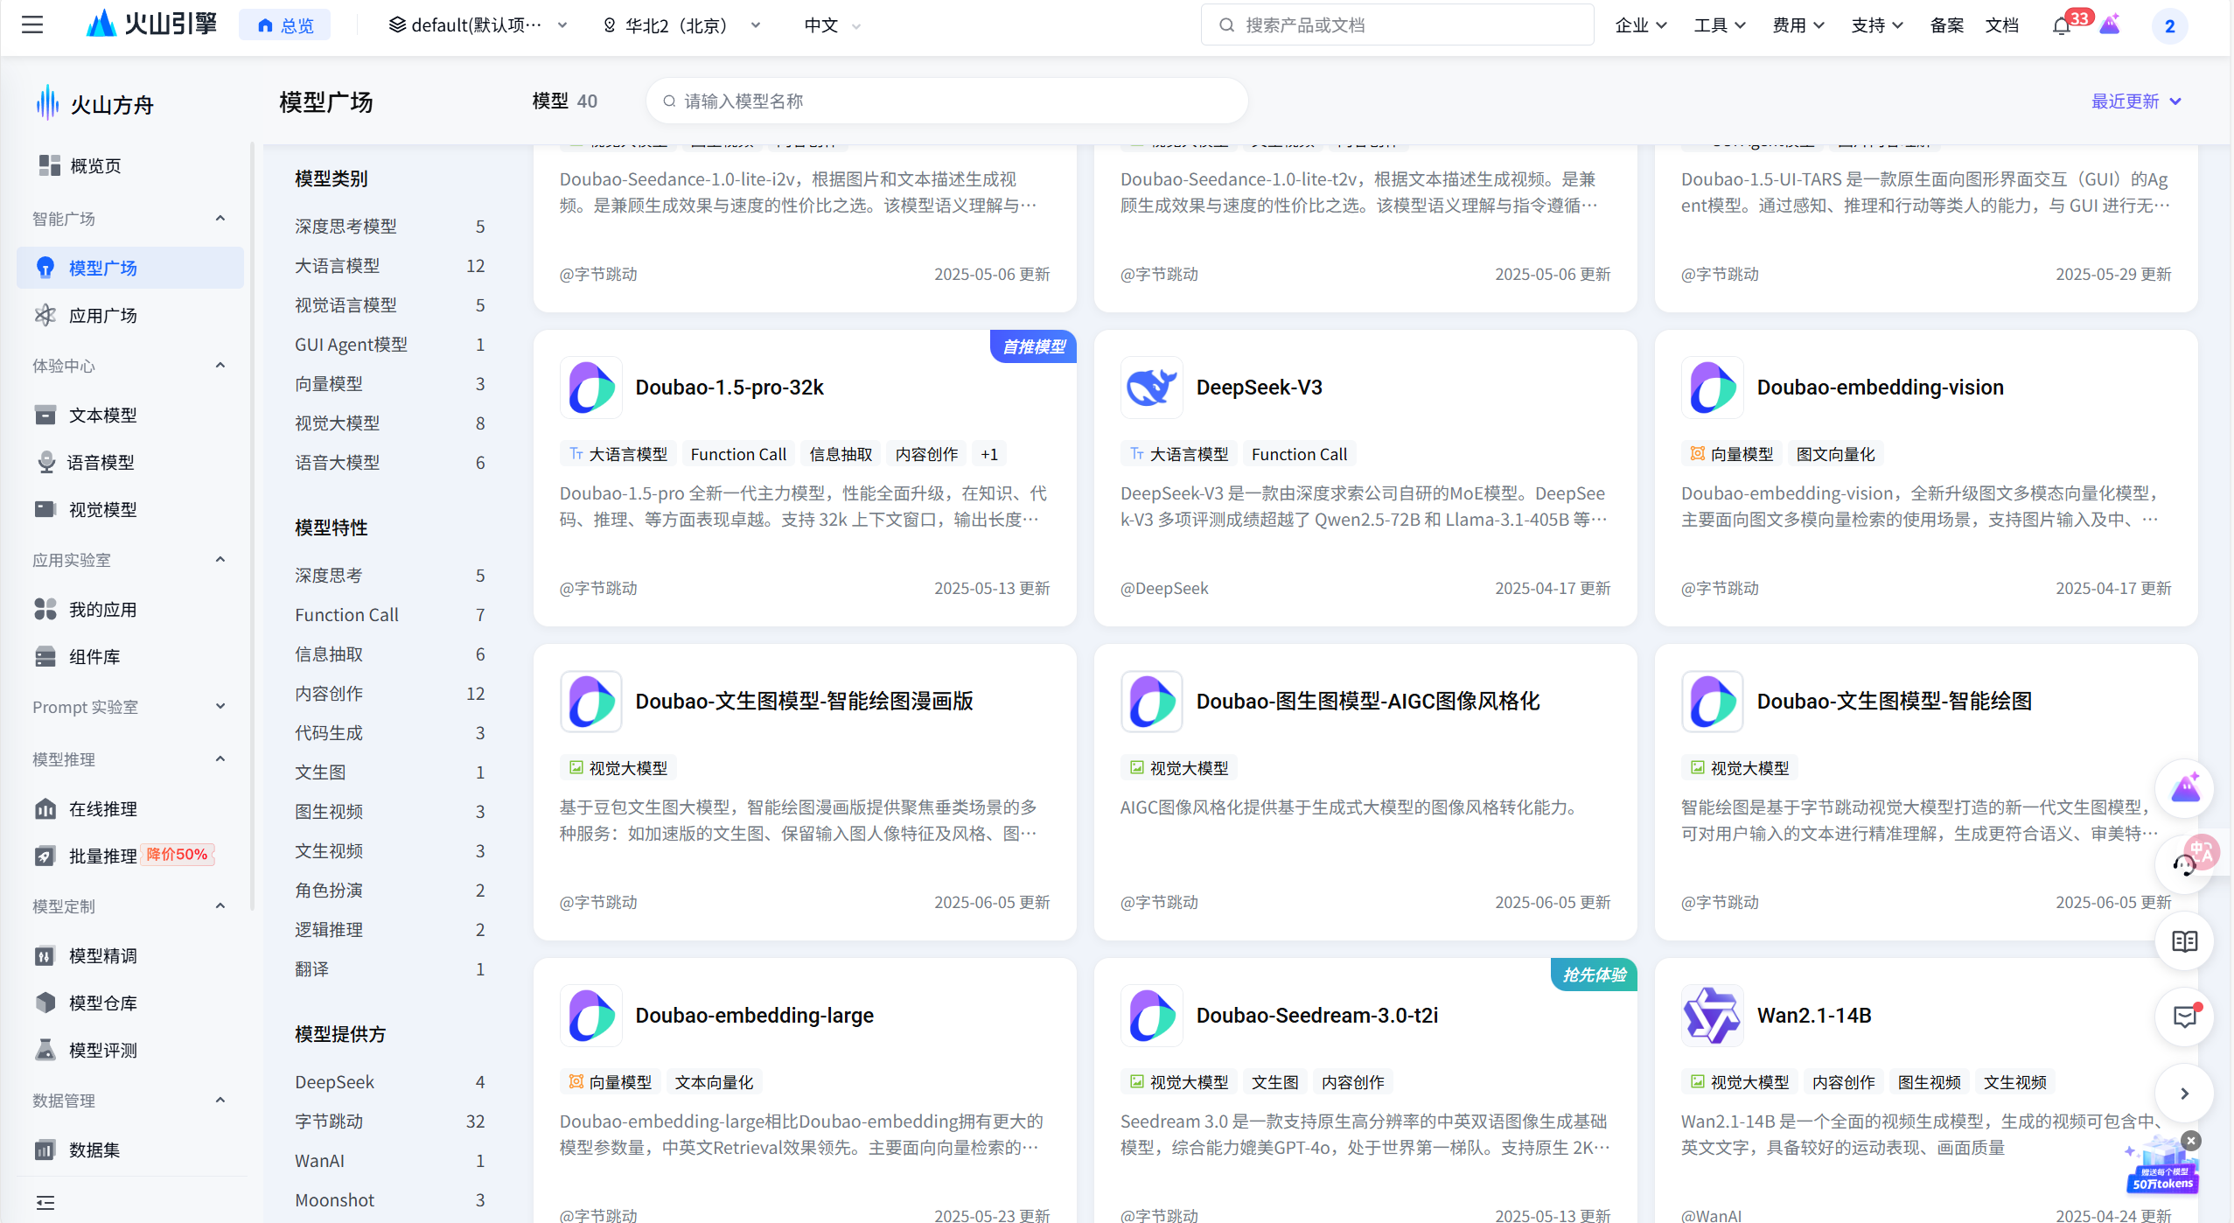Viewport: 2234px width, 1223px height.
Task: Open the Doubao-1.5-pro-32k model card
Action: 729,388
